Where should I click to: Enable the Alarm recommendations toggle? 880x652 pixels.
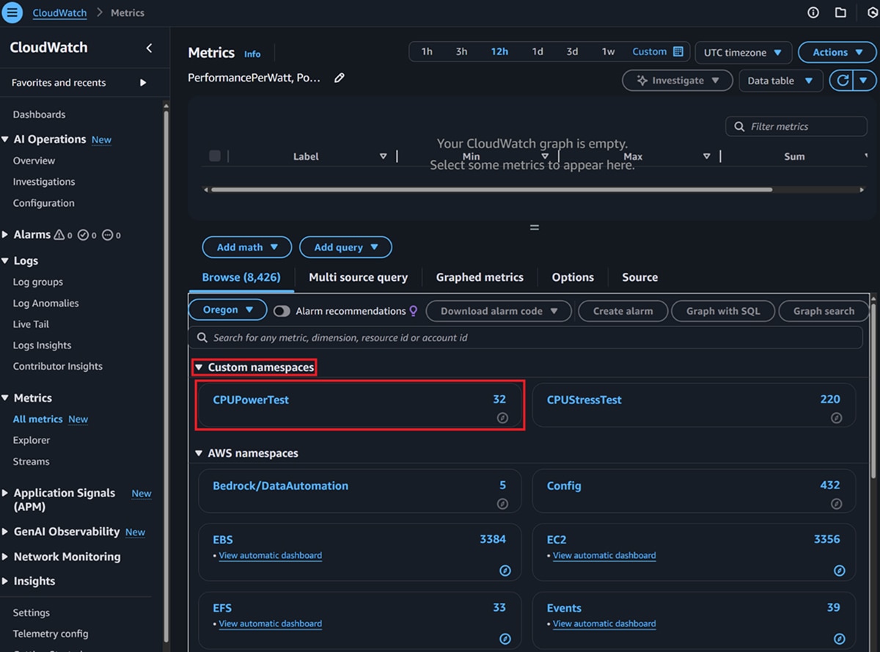[x=282, y=311]
